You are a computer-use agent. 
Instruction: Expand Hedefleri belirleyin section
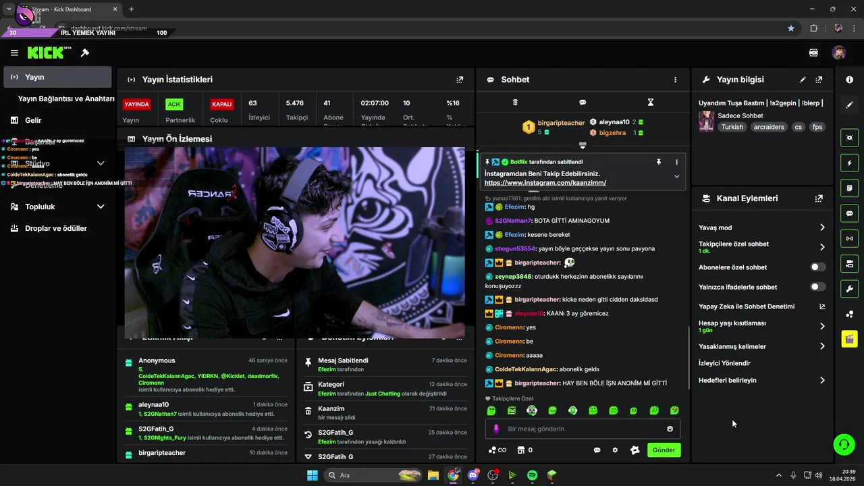(x=822, y=380)
